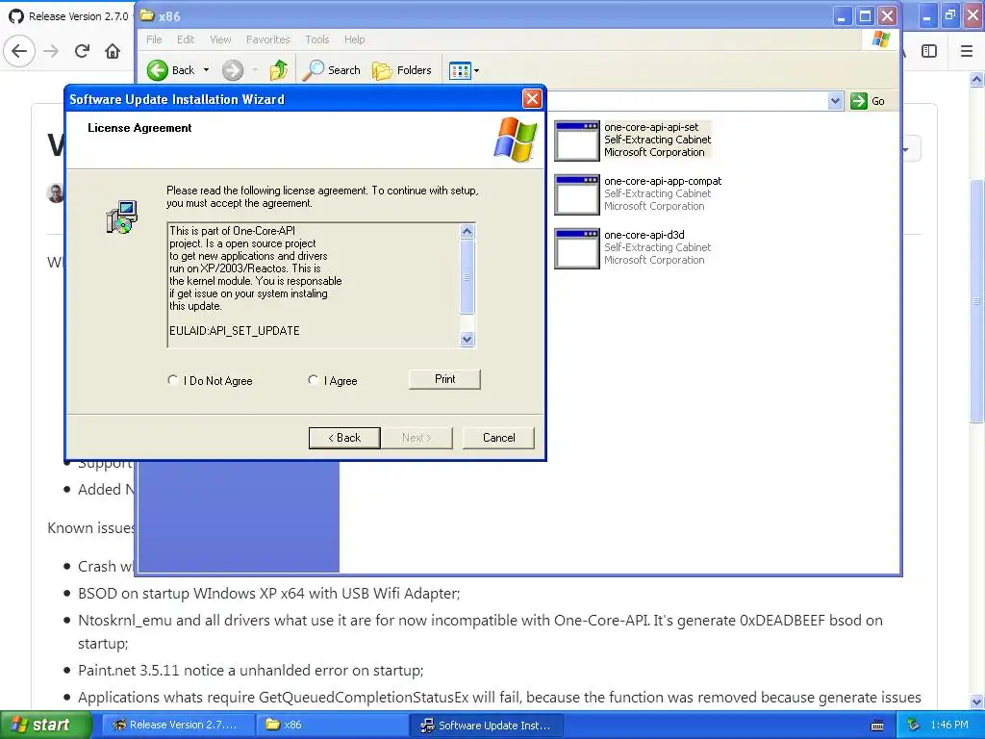Click the Forward arrow in Explorer toolbar
985x739 pixels.
point(233,70)
